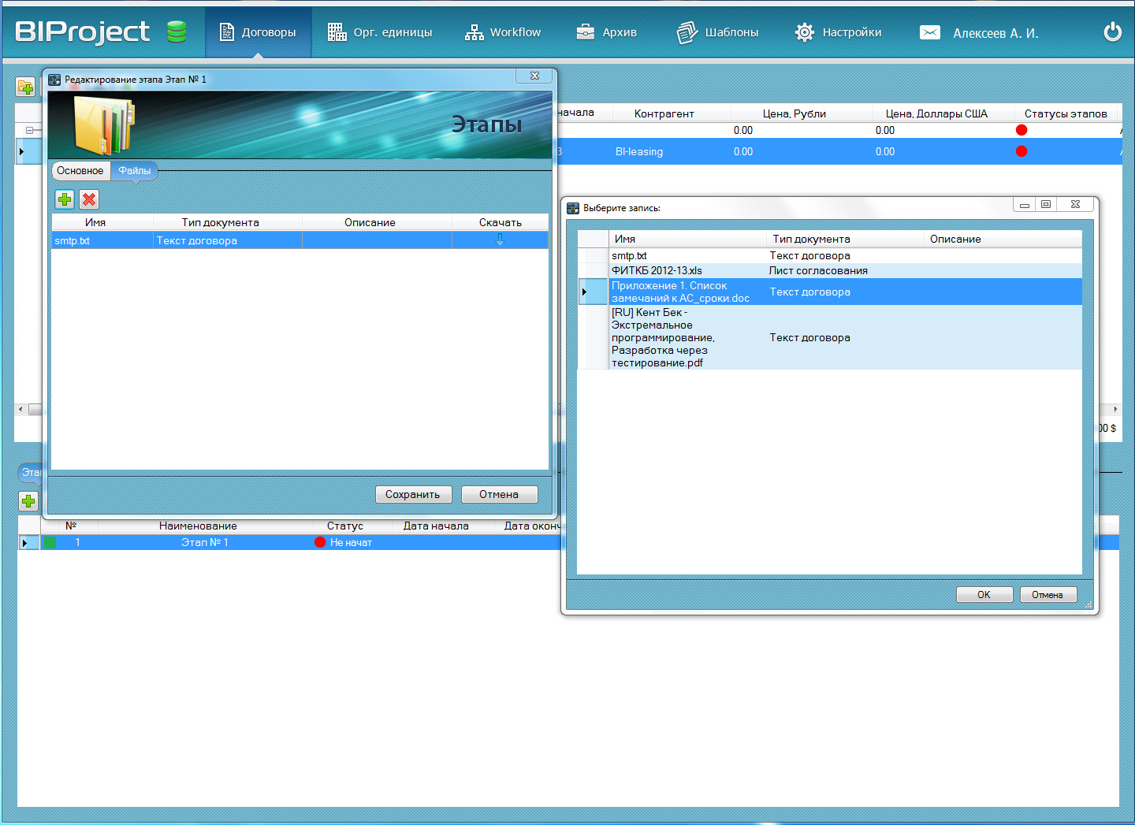The image size is (1135, 825).
Task: Cancel the record selection dialog
Action: pos(1048,595)
